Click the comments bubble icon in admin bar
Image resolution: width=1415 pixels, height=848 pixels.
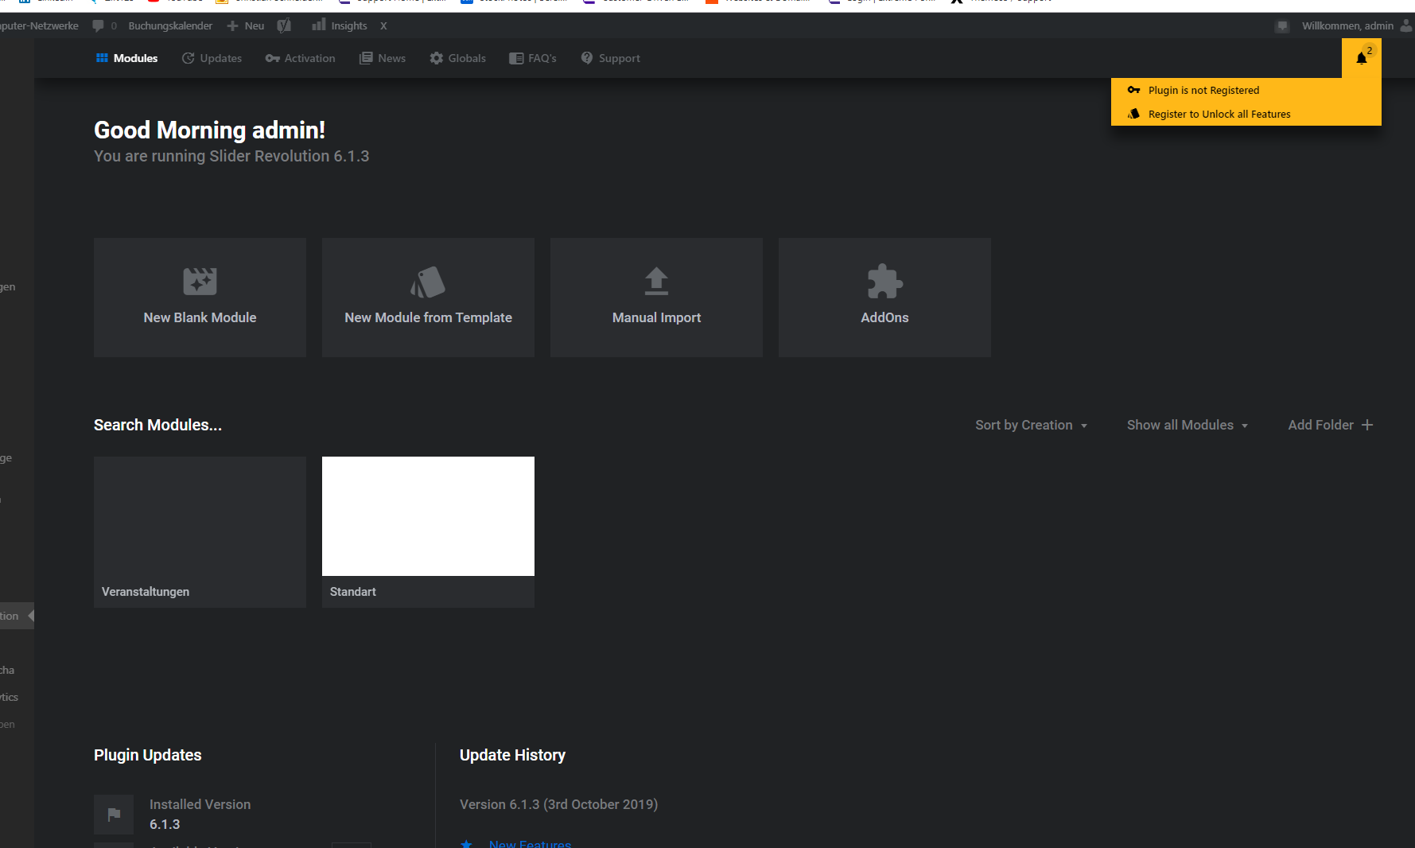click(98, 25)
